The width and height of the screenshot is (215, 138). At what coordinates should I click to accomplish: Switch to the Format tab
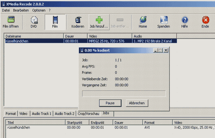11,113
